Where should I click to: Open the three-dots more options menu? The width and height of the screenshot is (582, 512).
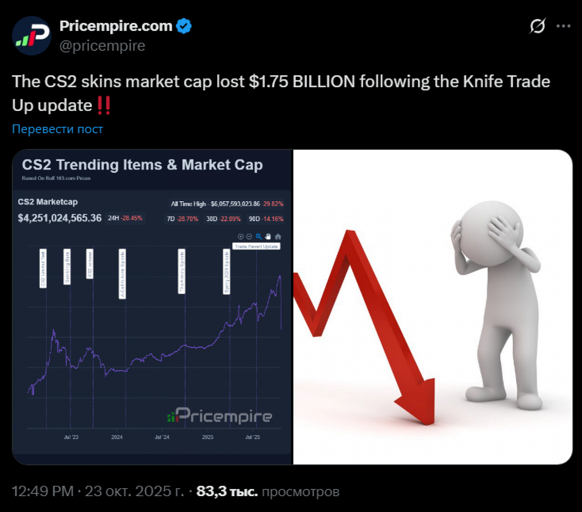(x=563, y=26)
